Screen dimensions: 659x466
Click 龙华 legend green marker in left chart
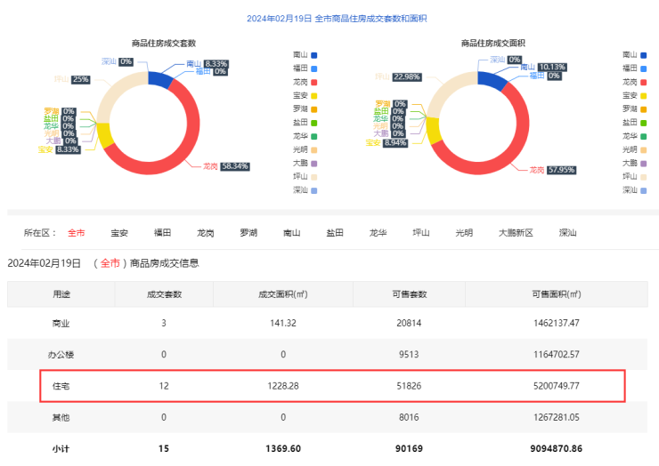coord(313,136)
